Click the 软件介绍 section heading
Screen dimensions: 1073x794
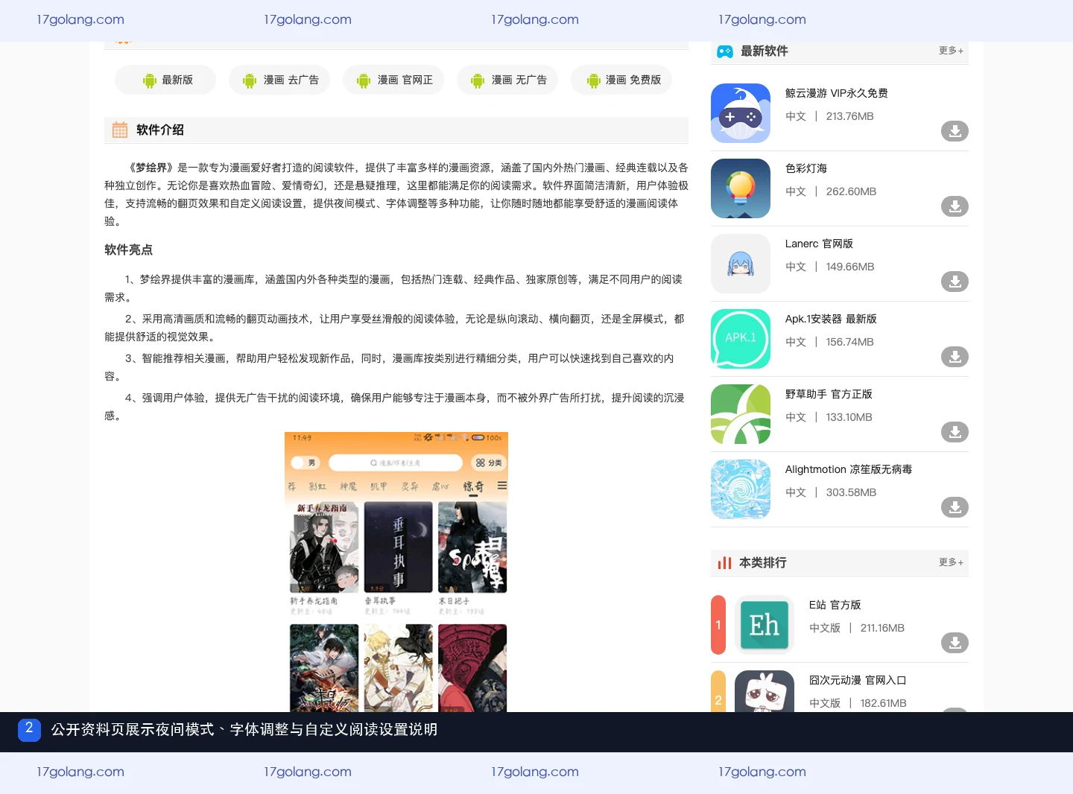pyautogui.click(x=160, y=130)
